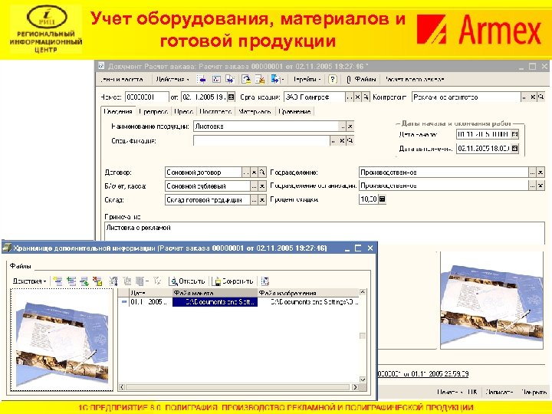
Task: Click the flyer preview thumbnail in storage window
Action: pos(61,340)
